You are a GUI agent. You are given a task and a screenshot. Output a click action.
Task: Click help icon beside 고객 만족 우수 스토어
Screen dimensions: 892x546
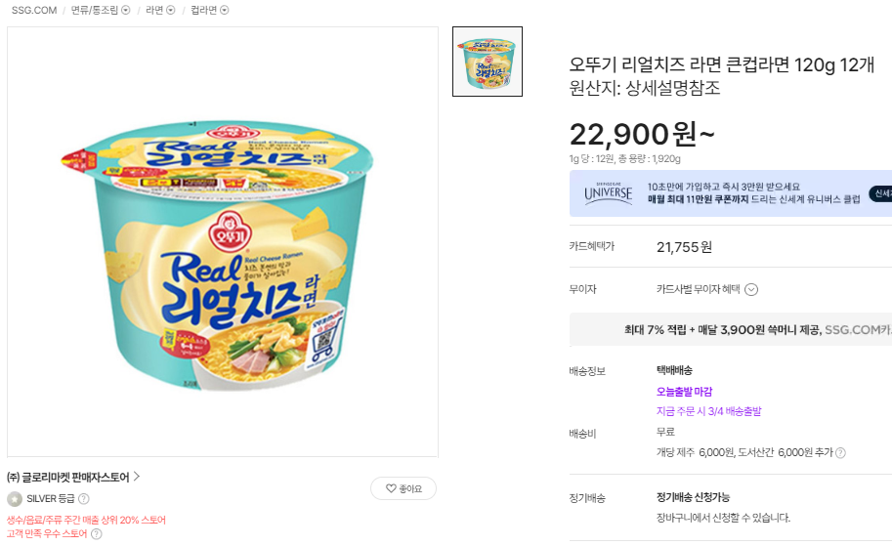click(97, 534)
